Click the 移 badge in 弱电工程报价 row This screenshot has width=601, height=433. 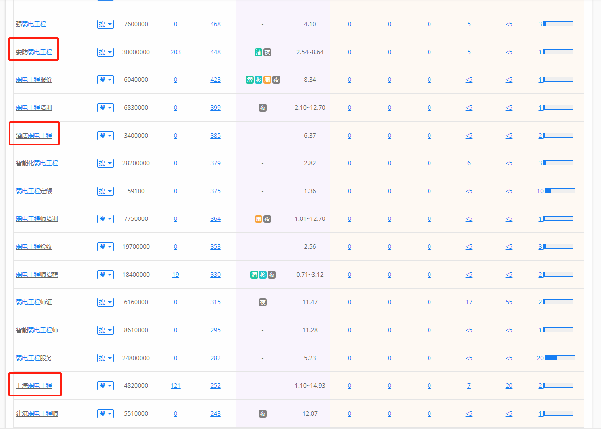(258, 80)
